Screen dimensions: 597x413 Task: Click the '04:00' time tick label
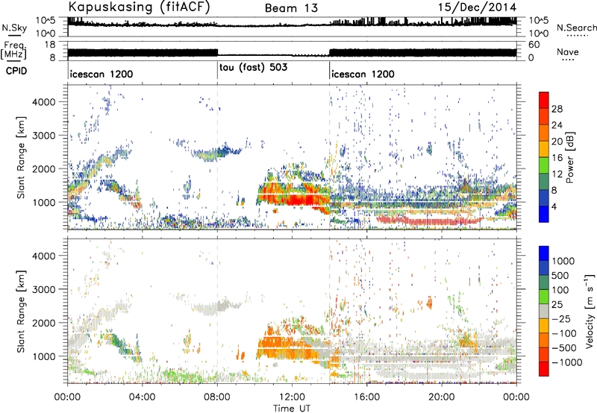142,397
